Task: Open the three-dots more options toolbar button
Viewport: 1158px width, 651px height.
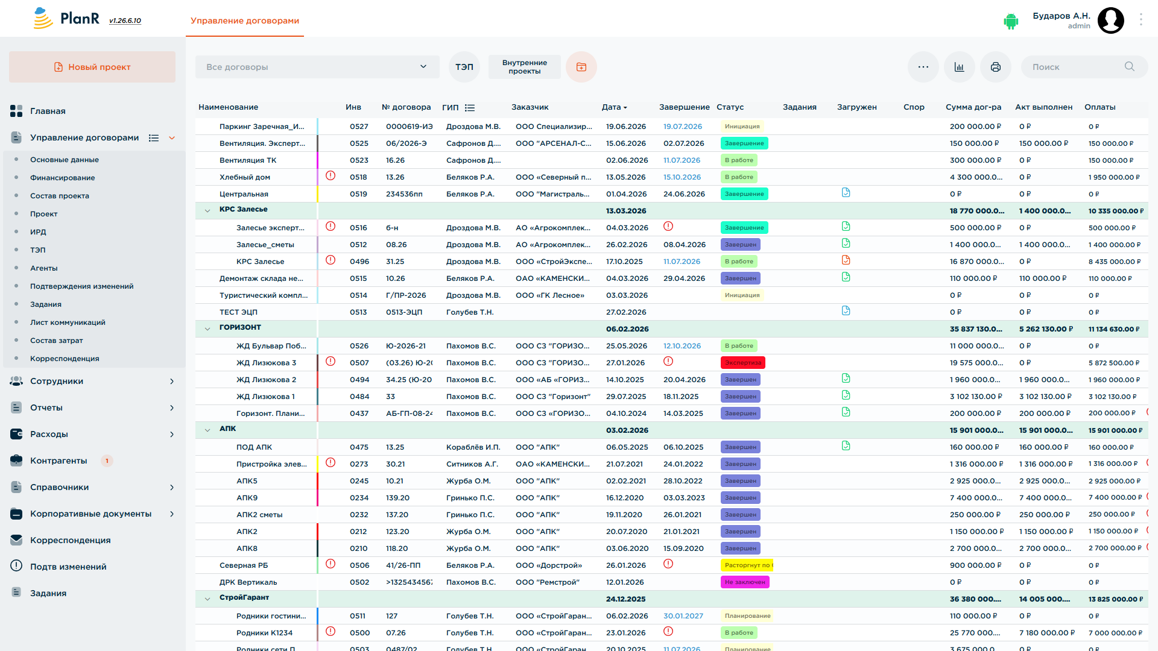Action: click(923, 67)
